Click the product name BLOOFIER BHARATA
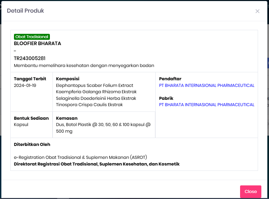Screen dimensions: 269x199 pos(38,43)
